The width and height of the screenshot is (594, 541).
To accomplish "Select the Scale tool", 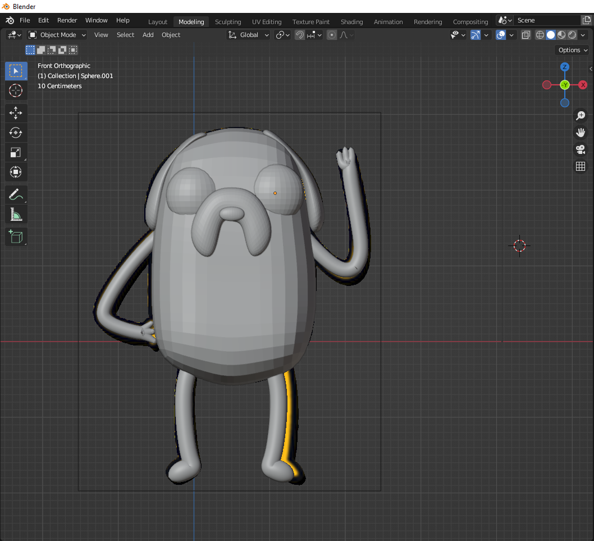I will [16, 152].
